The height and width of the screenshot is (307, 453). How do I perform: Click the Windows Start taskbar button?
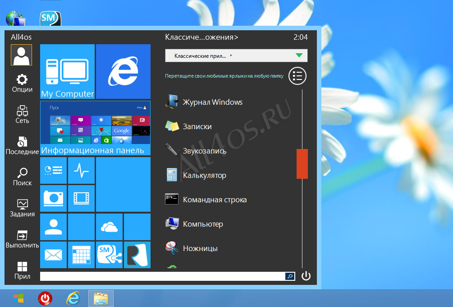[18, 298]
